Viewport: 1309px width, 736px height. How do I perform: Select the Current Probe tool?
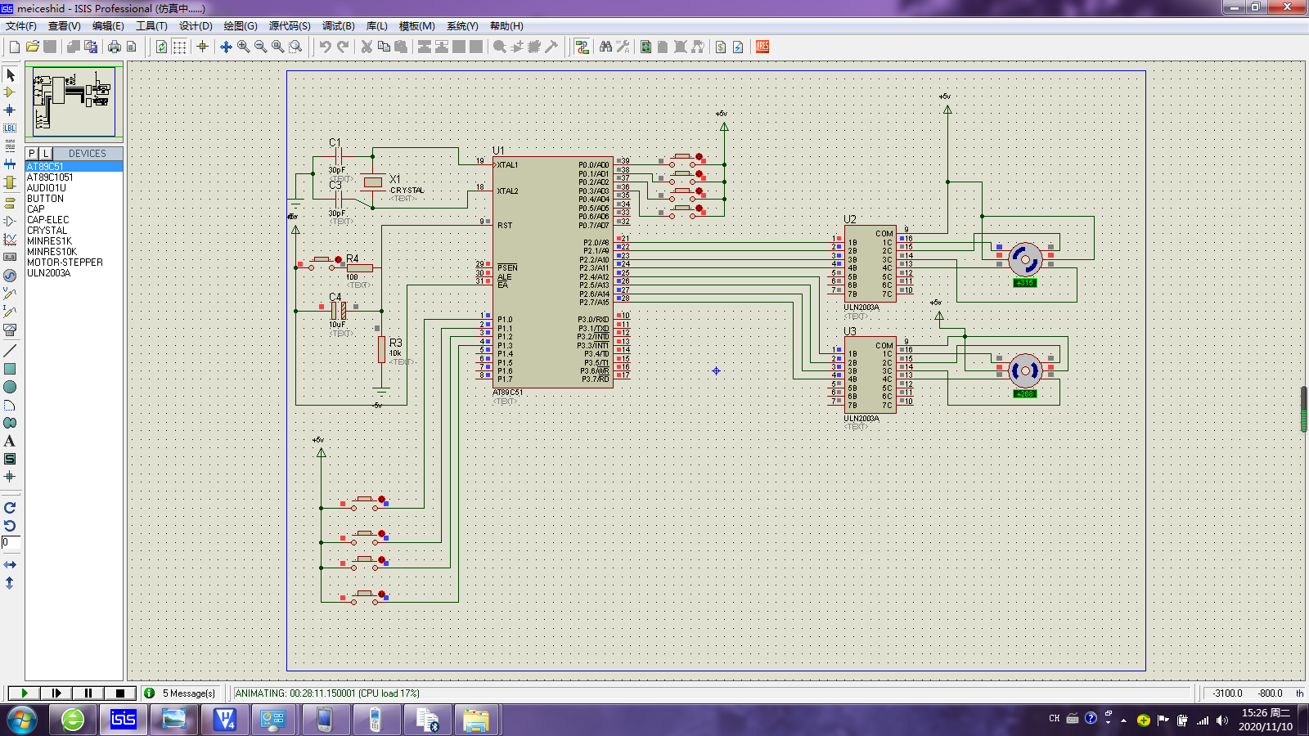coord(10,312)
